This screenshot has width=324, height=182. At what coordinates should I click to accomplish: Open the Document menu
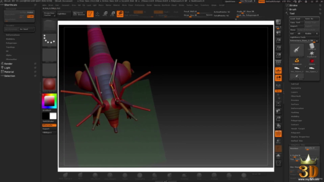tap(65, 5)
